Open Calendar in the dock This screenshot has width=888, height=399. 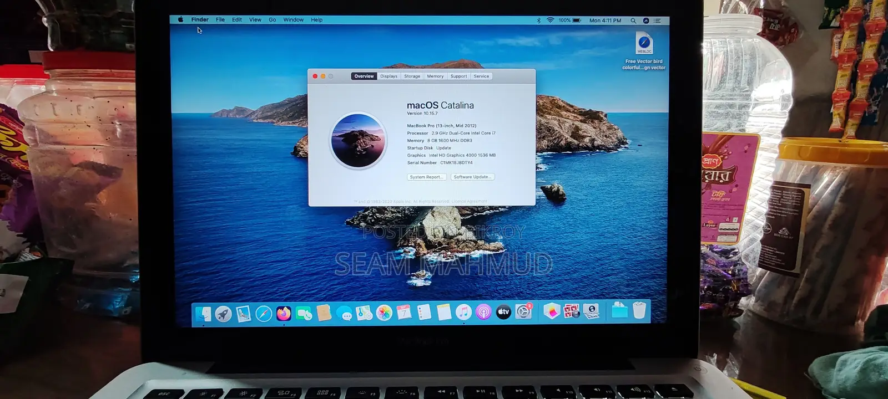pos(404,313)
